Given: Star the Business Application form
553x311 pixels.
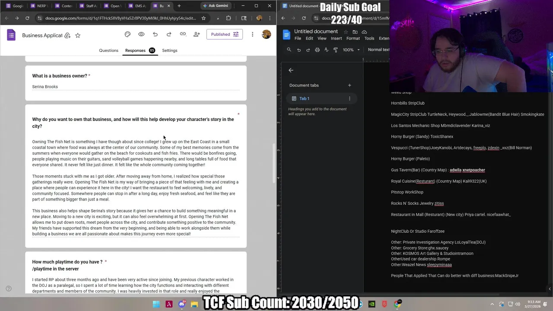Looking at the screenshot, I should click(x=78, y=35).
